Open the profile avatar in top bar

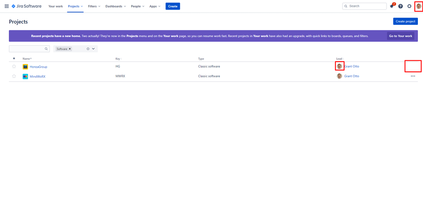[418, 6]
